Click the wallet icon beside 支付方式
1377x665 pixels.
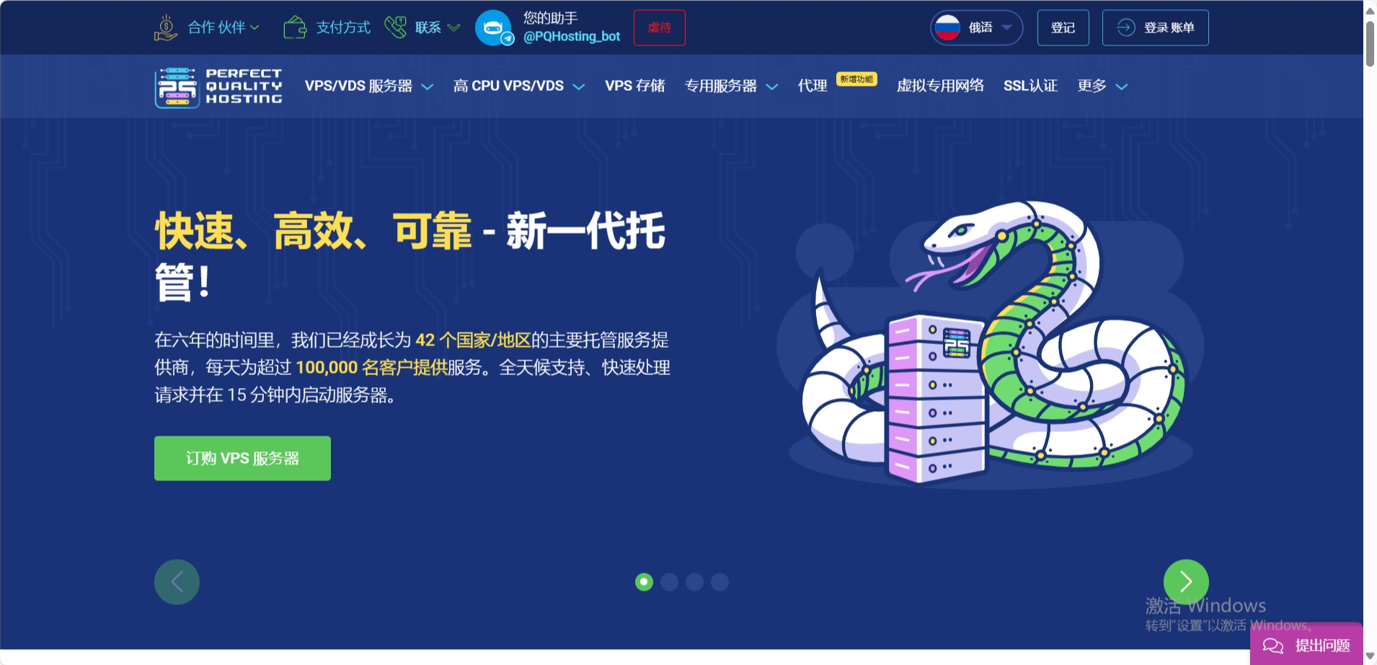(295, 27)
